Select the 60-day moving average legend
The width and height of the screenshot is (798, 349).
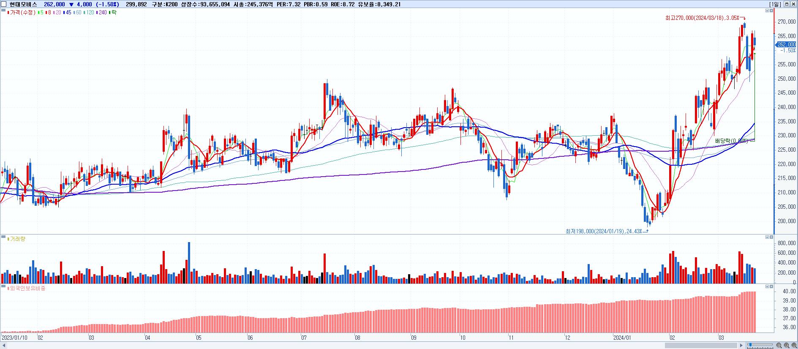pos(77,13)
